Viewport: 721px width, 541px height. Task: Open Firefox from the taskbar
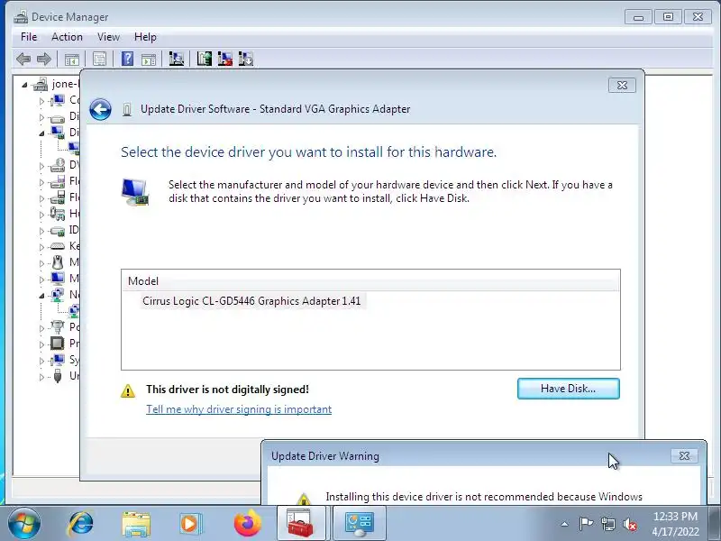pyautogui.click(x=247, y=524)
